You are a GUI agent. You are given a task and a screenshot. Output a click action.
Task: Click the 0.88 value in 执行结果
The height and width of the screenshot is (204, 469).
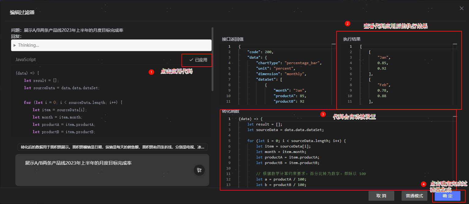coord(382,96)
